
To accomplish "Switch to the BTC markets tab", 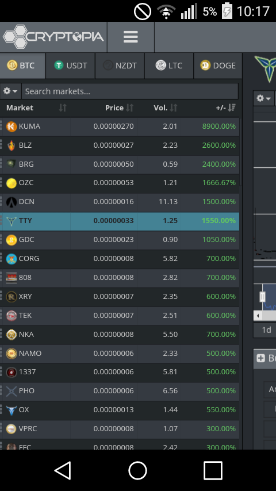I will coord(22,66).
